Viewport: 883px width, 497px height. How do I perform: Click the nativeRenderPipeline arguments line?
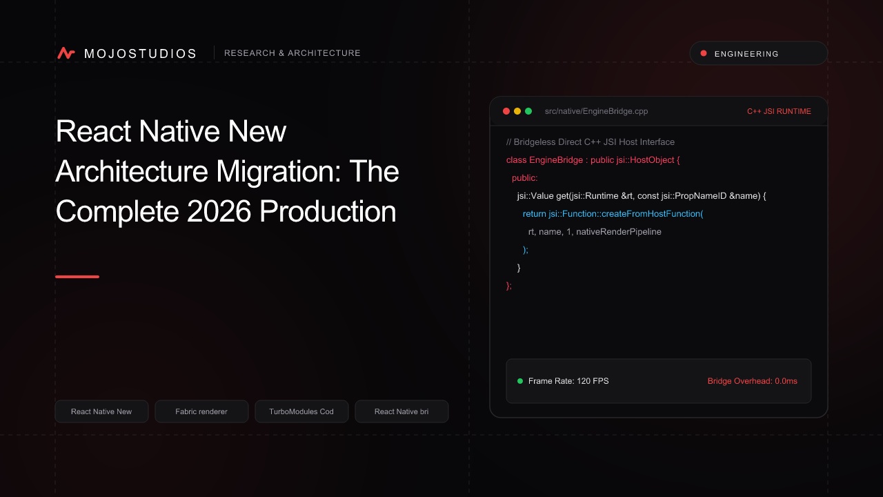(x=595, y=232)
